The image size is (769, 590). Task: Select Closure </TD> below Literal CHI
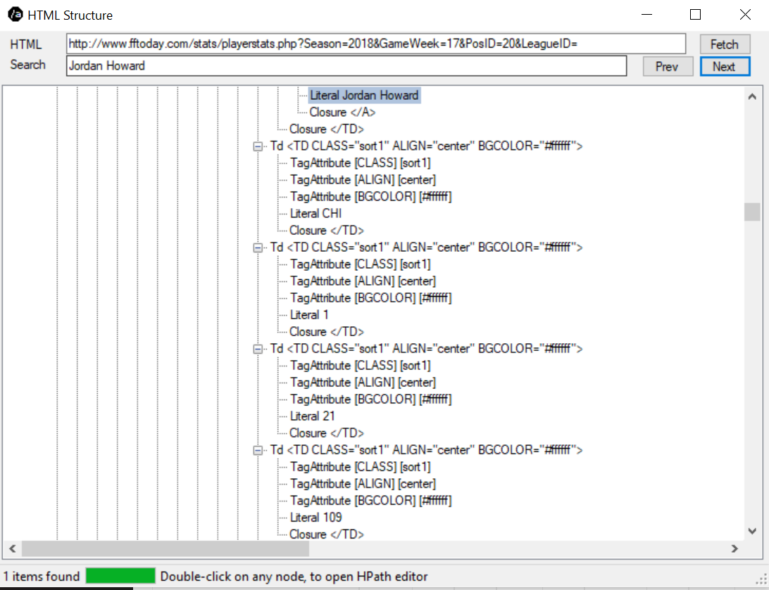pyautogui.click(x=326, y=230)
